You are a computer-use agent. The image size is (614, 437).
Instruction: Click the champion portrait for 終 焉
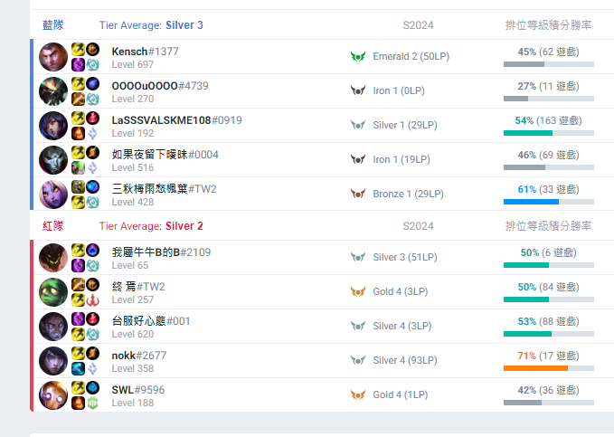(x=53, y=292)
